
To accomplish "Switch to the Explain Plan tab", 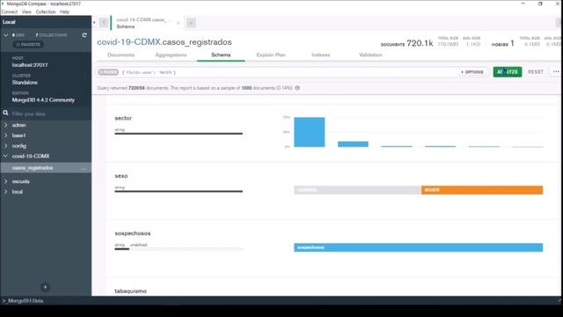I will pos(271,55).
